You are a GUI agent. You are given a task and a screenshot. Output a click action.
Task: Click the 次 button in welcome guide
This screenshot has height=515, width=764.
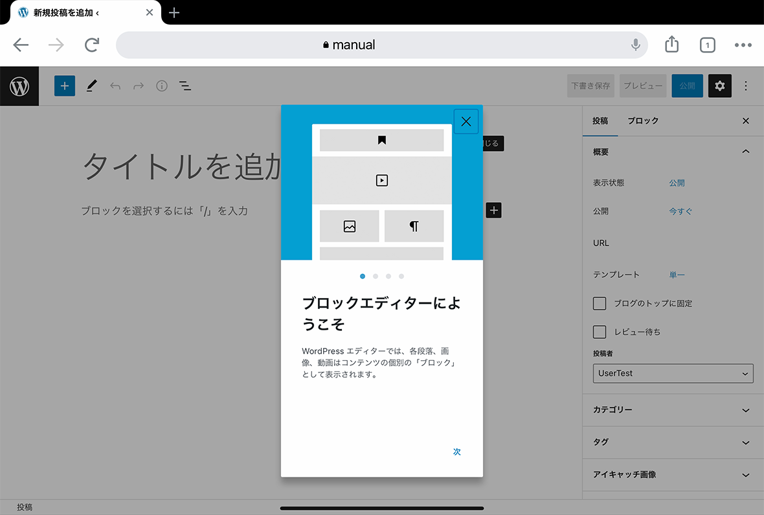coord(456,452)
